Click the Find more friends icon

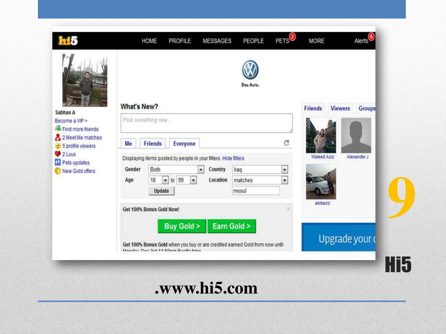pyautogui.click(x=58, y=128)
